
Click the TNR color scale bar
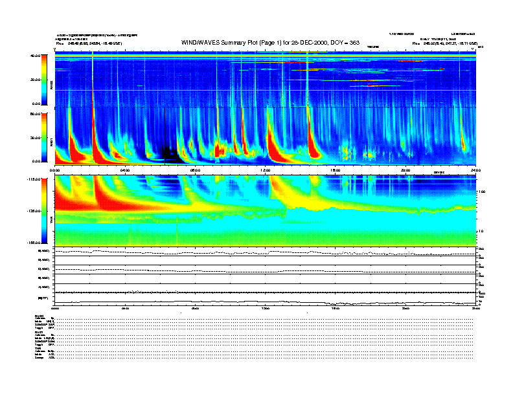point(44,211)
